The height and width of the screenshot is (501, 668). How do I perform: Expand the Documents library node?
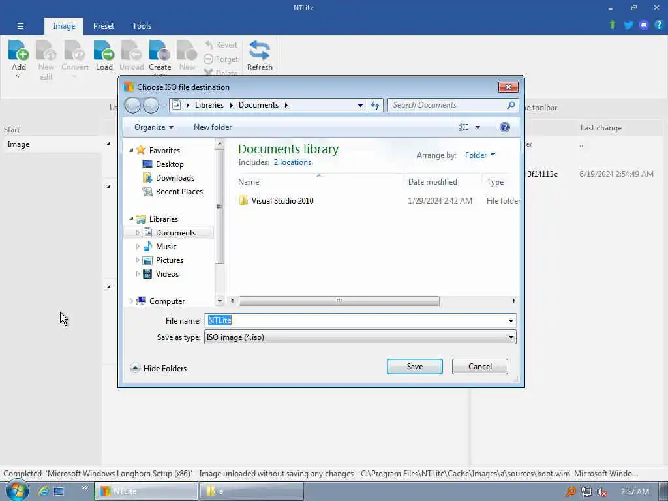pos(138,233)
